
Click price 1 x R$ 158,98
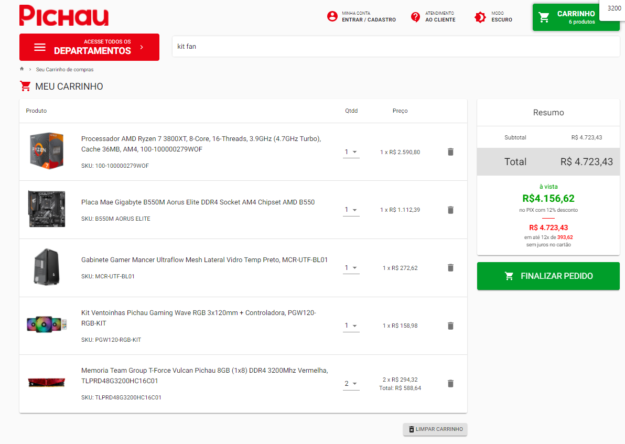pos(400,326)
